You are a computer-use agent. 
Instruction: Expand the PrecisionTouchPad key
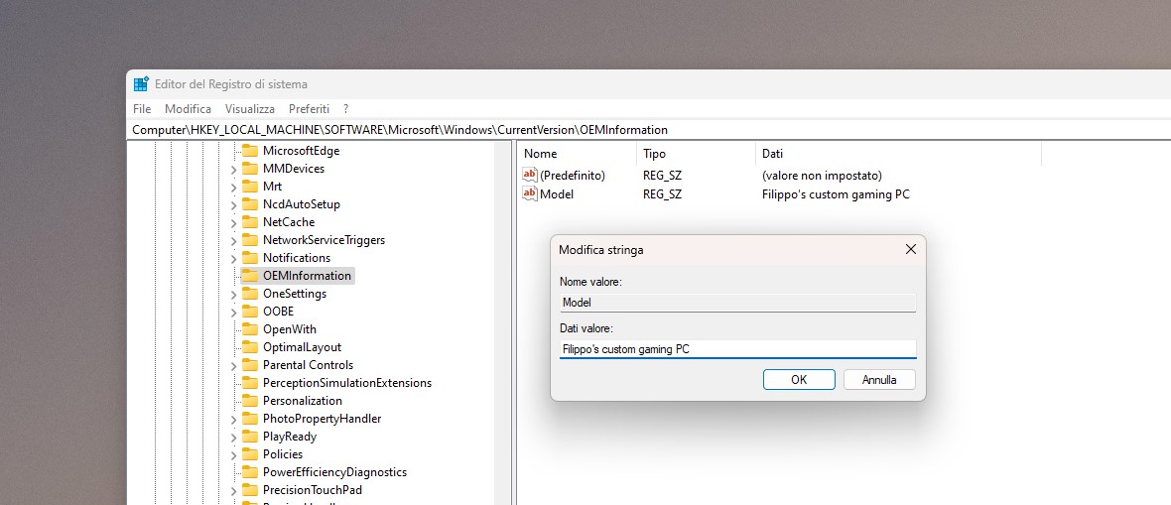(x=234, y=491)
